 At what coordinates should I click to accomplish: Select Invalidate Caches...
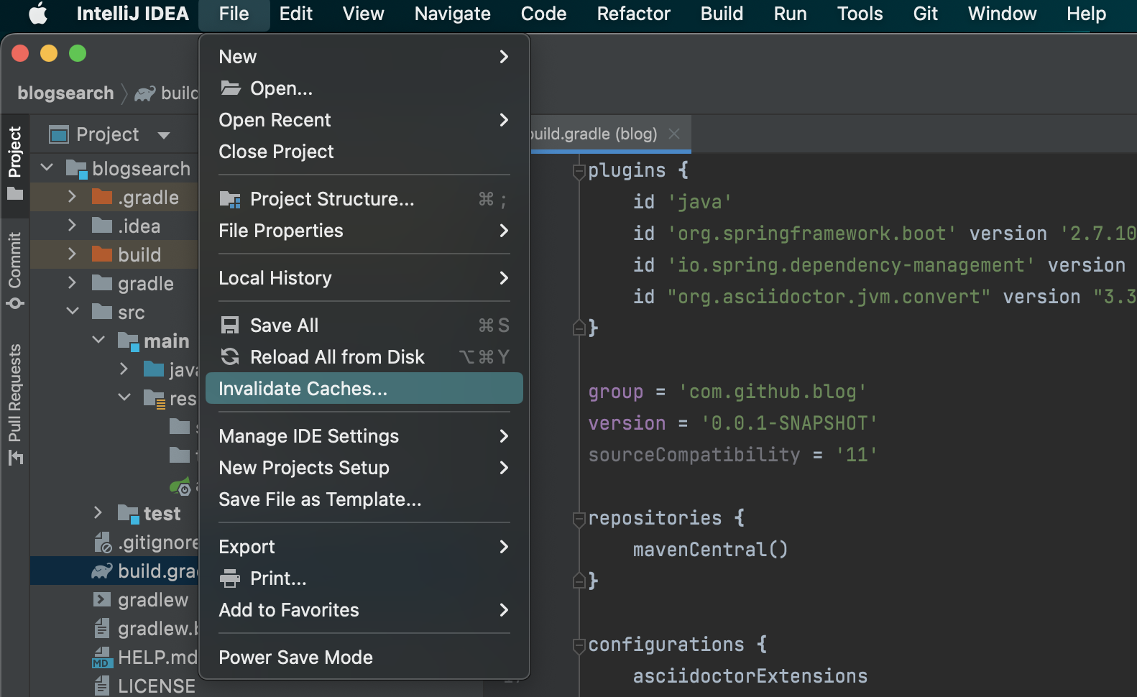(364, 389)
